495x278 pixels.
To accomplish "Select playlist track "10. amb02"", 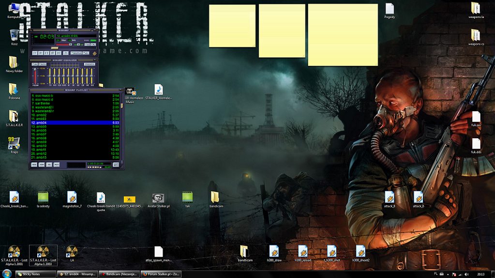I will pos(75,115).
